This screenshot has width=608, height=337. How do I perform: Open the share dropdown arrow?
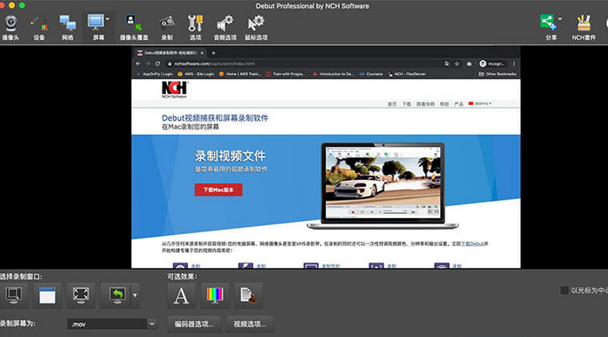pyautogui.click(x=560, y=19)
